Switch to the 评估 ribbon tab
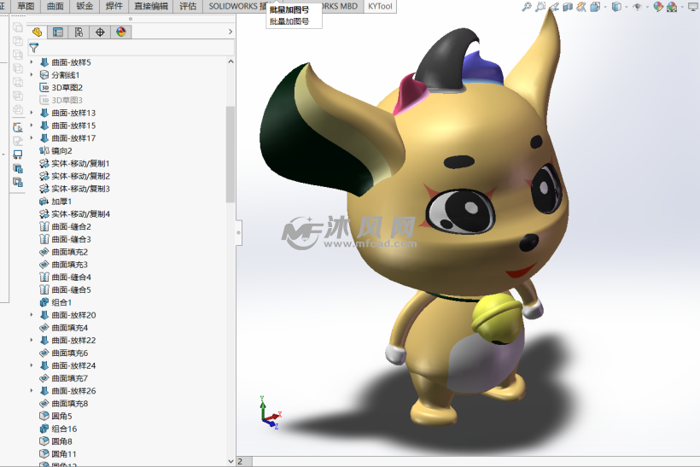The width and height of the screenshot is (700, 467). tap(188, 6)
